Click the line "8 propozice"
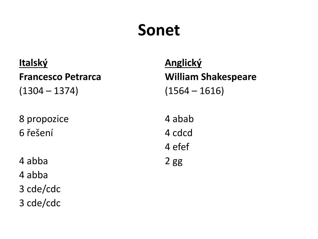 tap(44, 119)
